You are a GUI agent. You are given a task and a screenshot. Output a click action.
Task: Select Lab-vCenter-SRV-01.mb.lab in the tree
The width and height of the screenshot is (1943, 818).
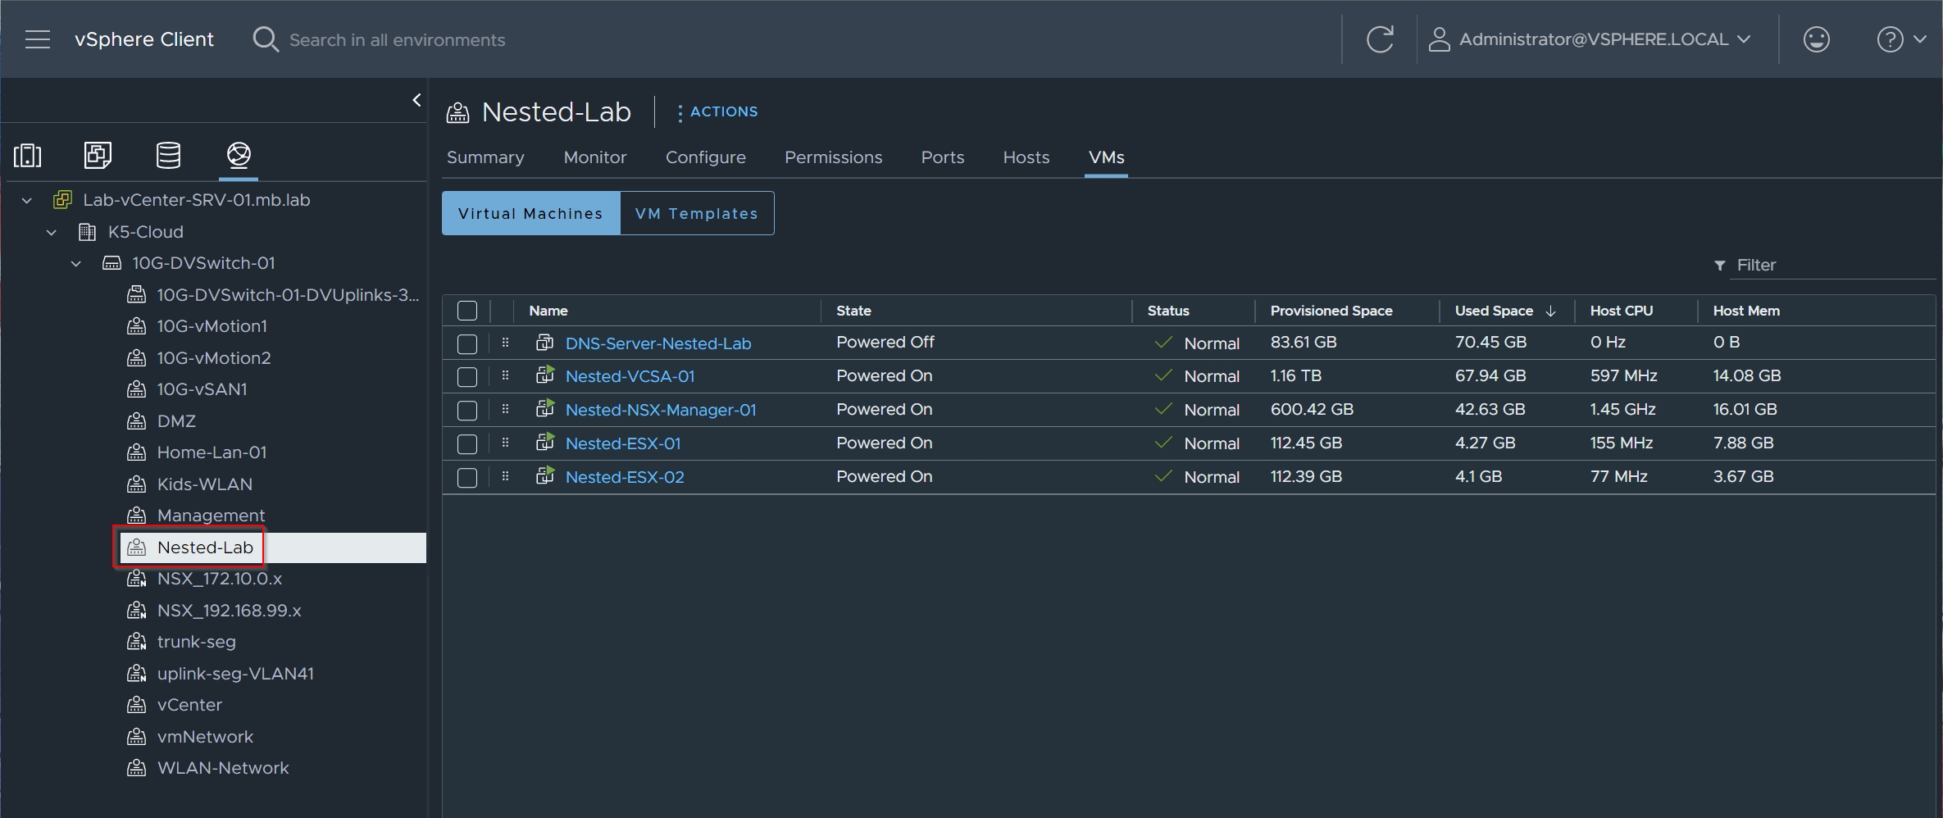tap(196, 200)
